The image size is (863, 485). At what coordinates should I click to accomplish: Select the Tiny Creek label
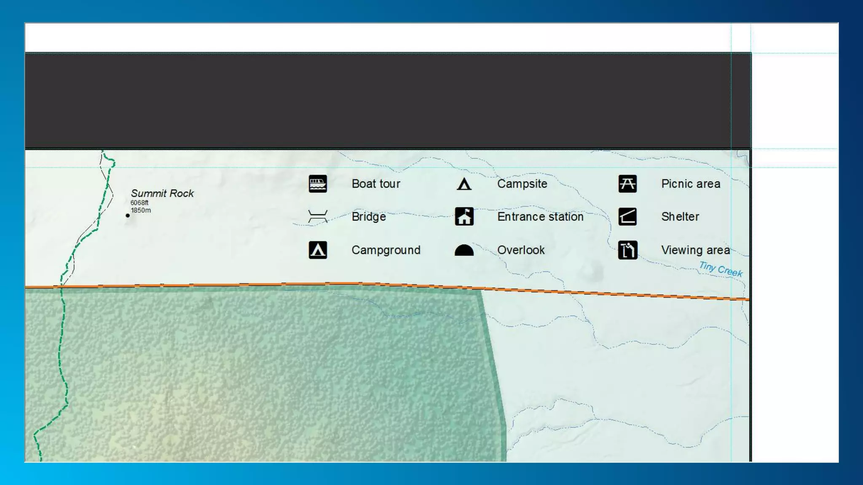click(x=721, y=269)
